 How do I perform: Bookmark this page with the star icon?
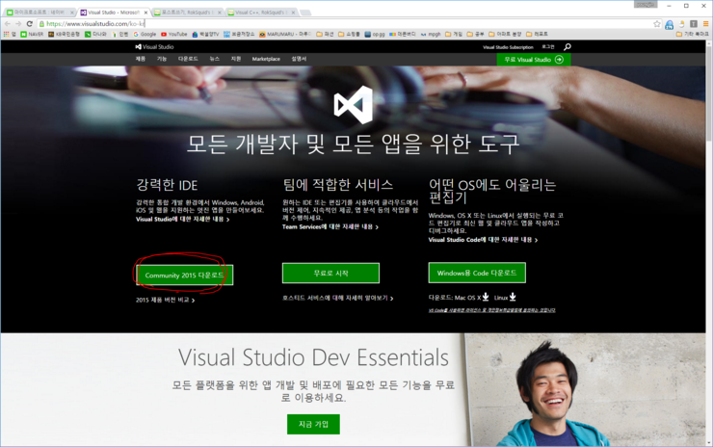pos(656,24)
